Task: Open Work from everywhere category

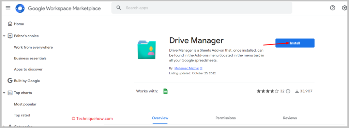Action: click(33, 48)
